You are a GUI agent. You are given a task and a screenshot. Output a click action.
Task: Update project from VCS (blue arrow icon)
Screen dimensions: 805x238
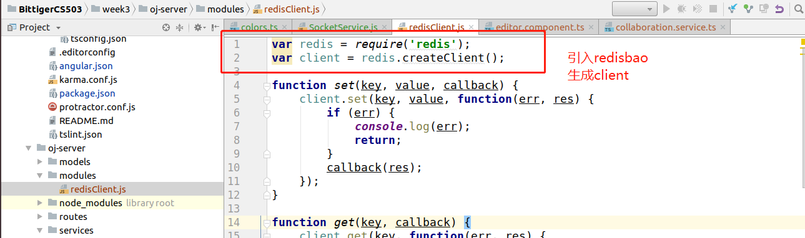(x=733, y=9)
